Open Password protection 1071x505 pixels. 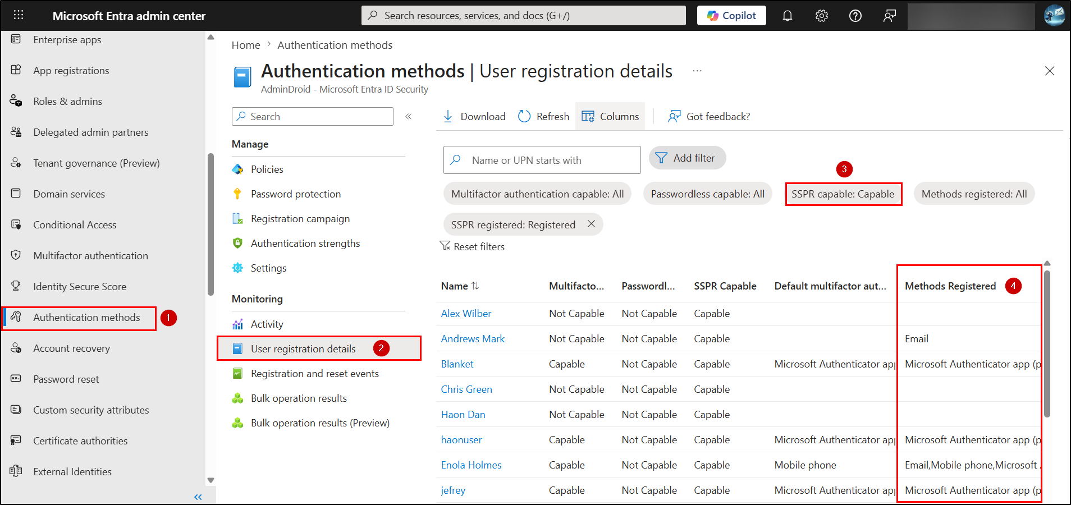click(x=296, y=194)
